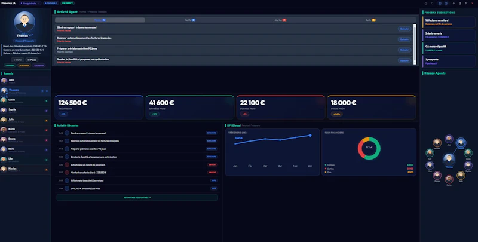
Task: Click the Fixe legend color dot
Action: pyautogui.click(x=325, y=172)
